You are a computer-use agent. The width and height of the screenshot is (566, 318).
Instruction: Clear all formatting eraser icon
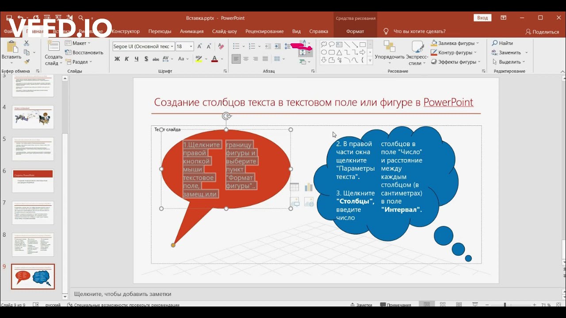tap(220, 46)
